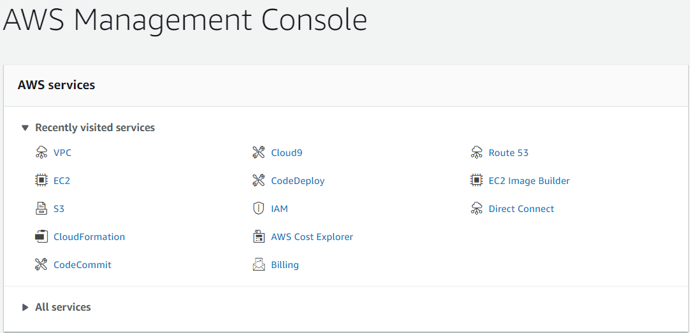Open the CloudFormation link
690x333 pixels.
coord(89,237)
